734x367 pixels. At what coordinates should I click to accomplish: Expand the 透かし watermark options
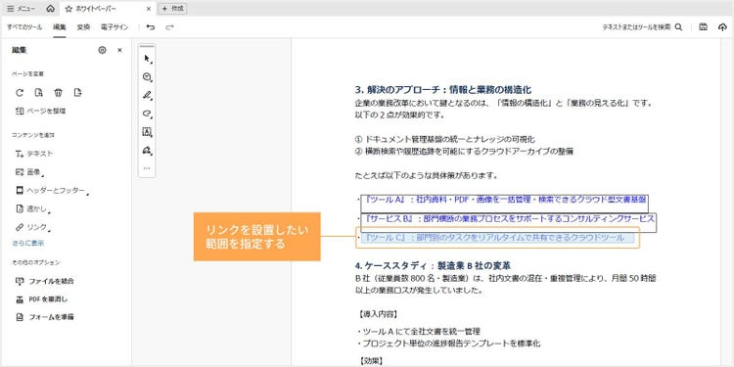coord(32,208)
